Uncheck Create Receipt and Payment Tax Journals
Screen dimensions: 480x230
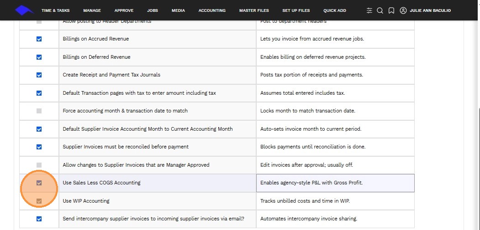tap(39, 75)
